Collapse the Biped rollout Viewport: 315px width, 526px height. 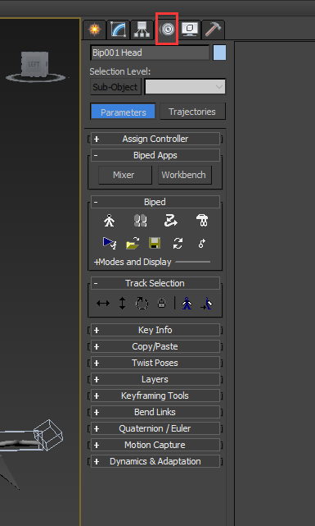coord(155,202)
